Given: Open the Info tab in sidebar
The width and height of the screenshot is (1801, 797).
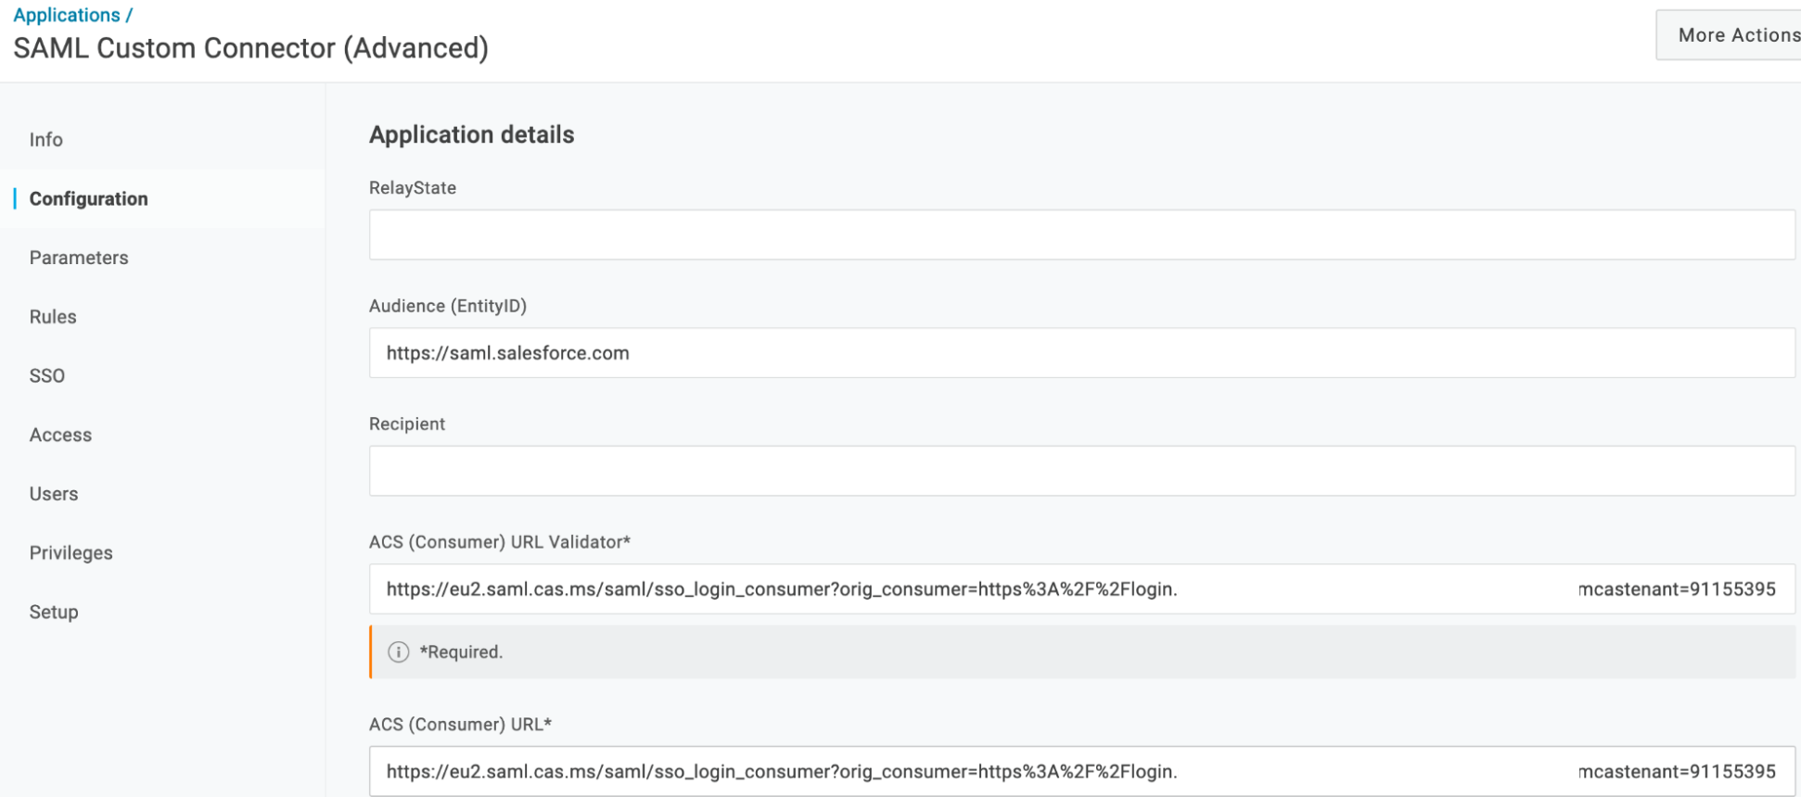Looking at the screenshot, I should (x=46, y=140).
